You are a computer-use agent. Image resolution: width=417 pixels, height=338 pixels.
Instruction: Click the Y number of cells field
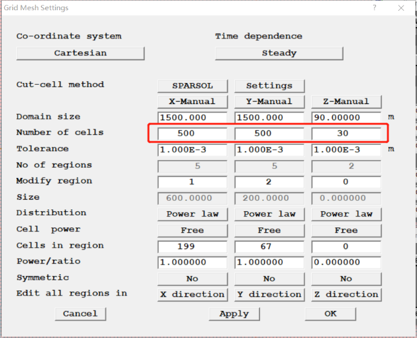tap(270, 134)
